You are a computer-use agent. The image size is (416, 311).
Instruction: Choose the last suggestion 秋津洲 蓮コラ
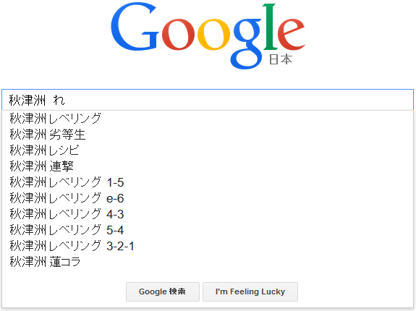tap(208, 262)
